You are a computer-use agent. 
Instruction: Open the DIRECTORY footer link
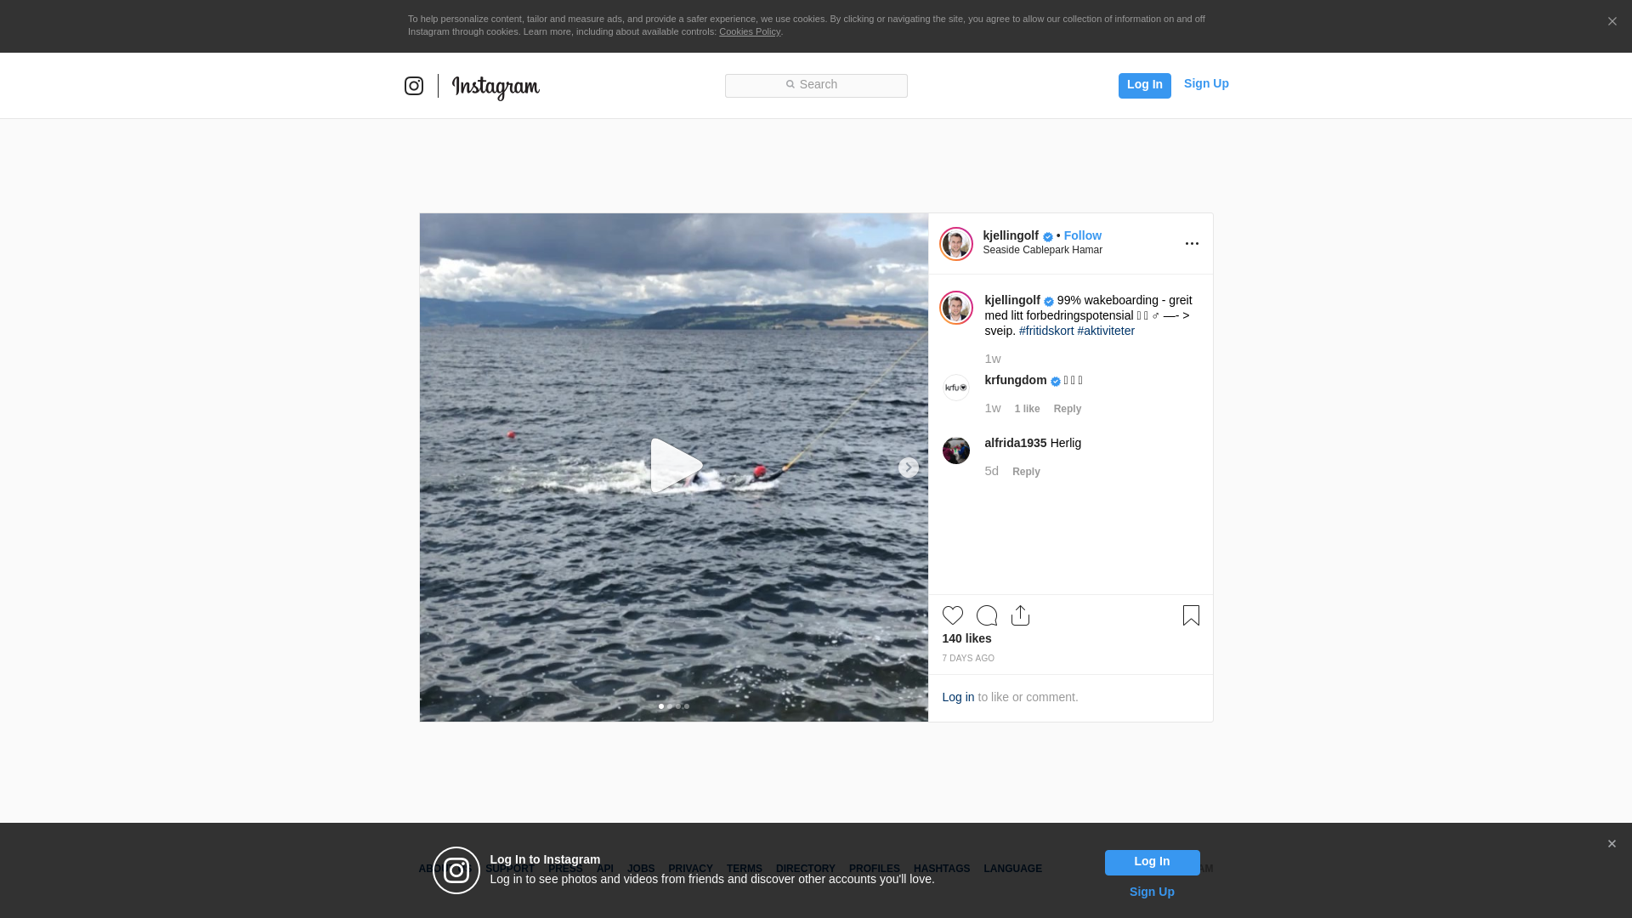[x=806, y=869]
